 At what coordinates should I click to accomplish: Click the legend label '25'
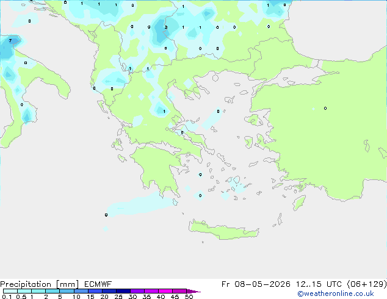118,297
